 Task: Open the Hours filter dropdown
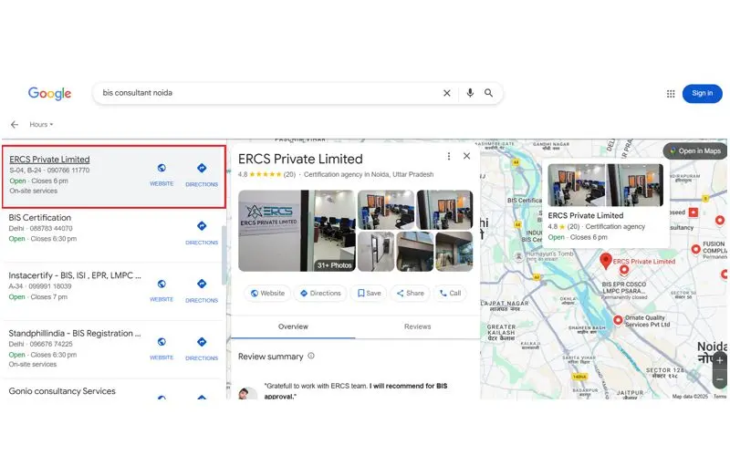pos(41,124)
